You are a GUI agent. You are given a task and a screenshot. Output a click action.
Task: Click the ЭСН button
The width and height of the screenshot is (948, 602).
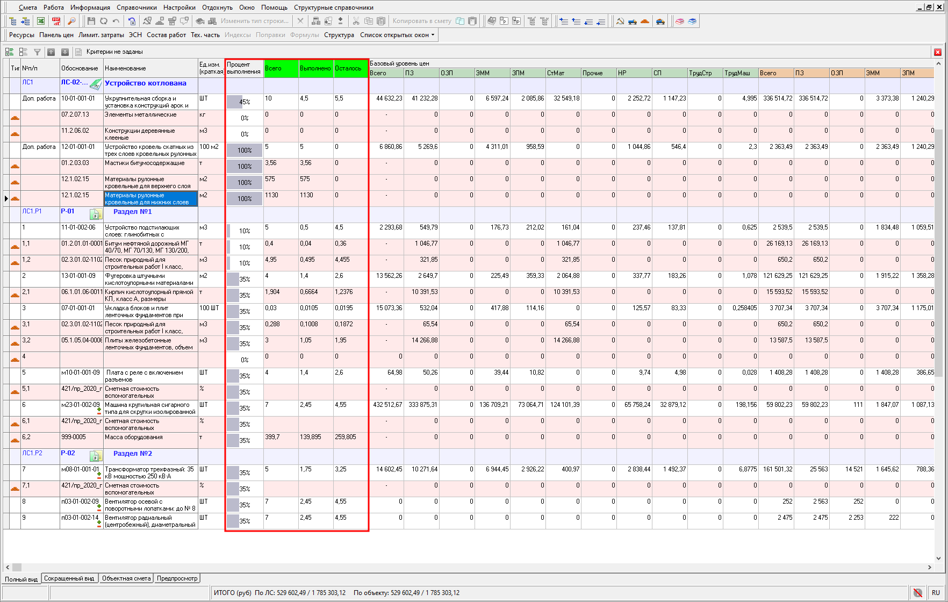click(x=135, y=35)
